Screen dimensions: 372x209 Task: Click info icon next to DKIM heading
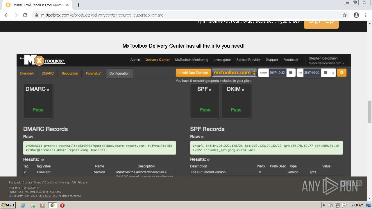tap(243, 90)
